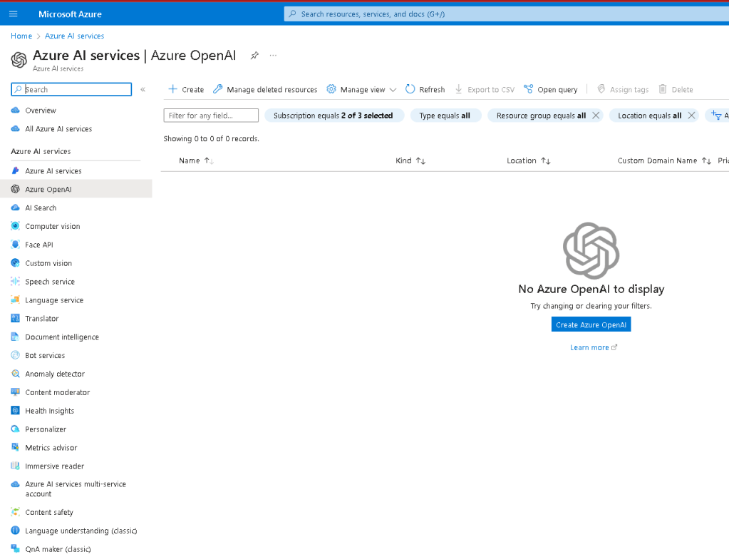Edit the Type equals all filter

click(x=445, y=116)
